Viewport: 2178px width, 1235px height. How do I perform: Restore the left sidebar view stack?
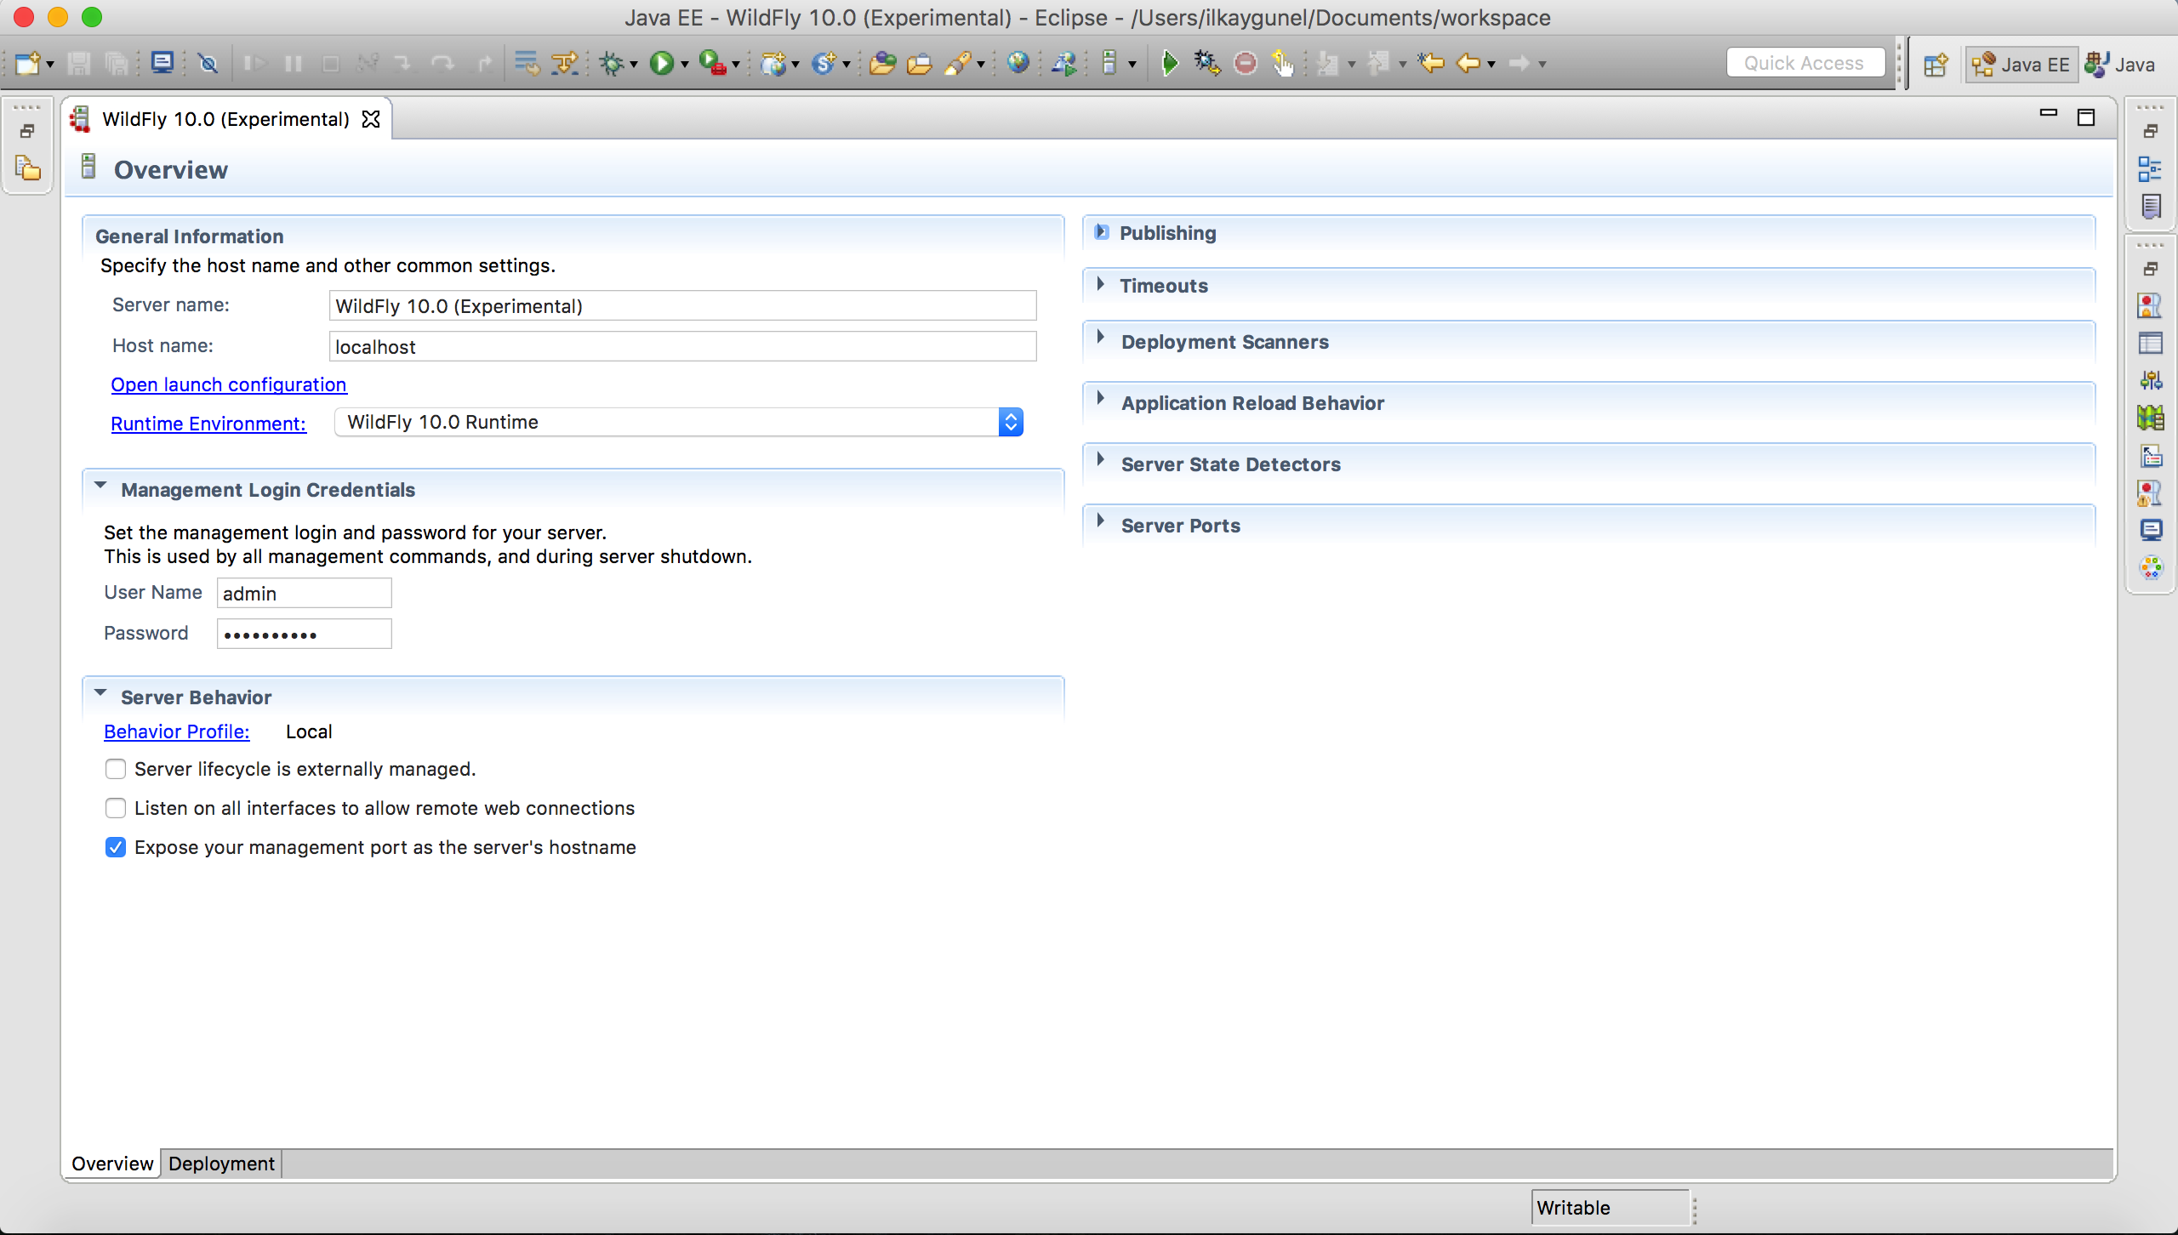pos(27,131)
